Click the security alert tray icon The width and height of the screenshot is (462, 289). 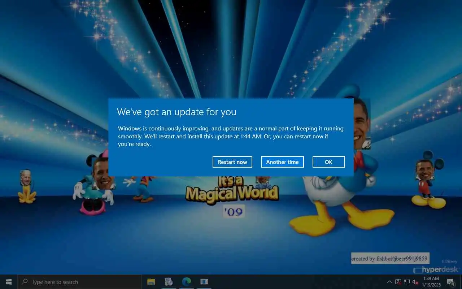click(398, 282)
